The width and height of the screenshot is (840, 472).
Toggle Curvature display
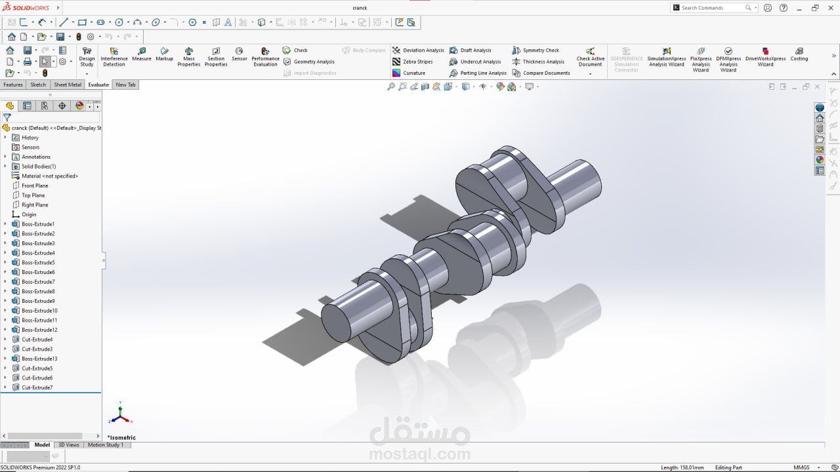point(409,73)
